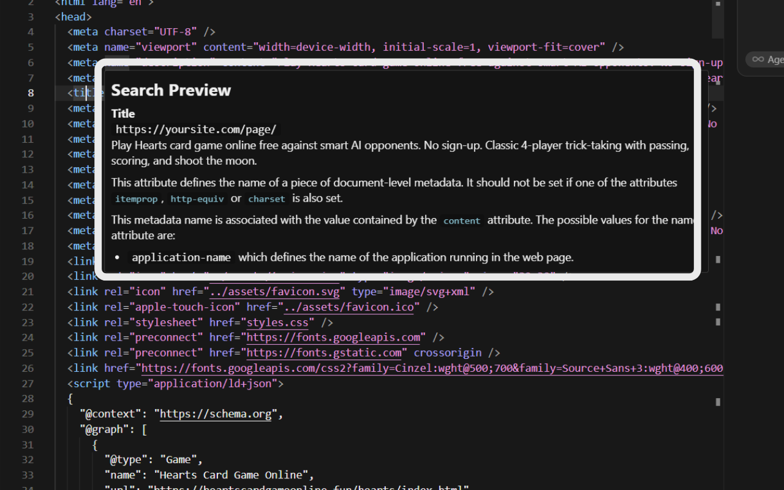The width and height of the screenshot is (784, 490).
Task: Click the 'Search Preview' heading in hover
Action: 171,90
